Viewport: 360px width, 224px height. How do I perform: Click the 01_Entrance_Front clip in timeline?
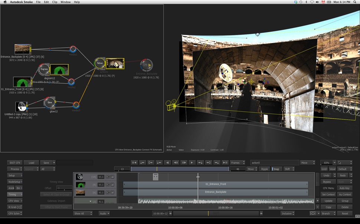pos(215,184)
